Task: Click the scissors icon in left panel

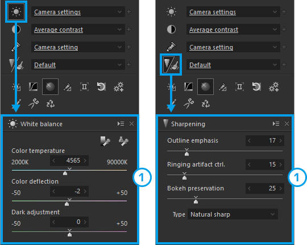Action: (34, 103)
